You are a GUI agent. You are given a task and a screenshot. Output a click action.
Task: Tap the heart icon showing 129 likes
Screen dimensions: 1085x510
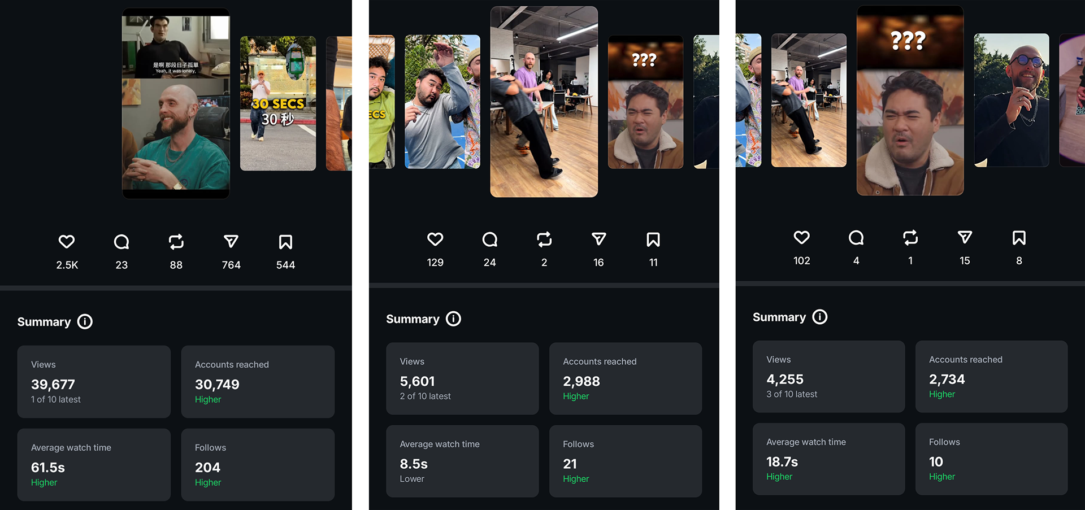[x=435, y=239]
